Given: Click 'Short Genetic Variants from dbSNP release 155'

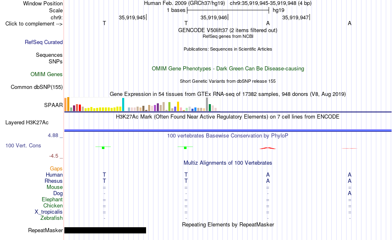Looking at the screenshot, I should click(228, 81).
